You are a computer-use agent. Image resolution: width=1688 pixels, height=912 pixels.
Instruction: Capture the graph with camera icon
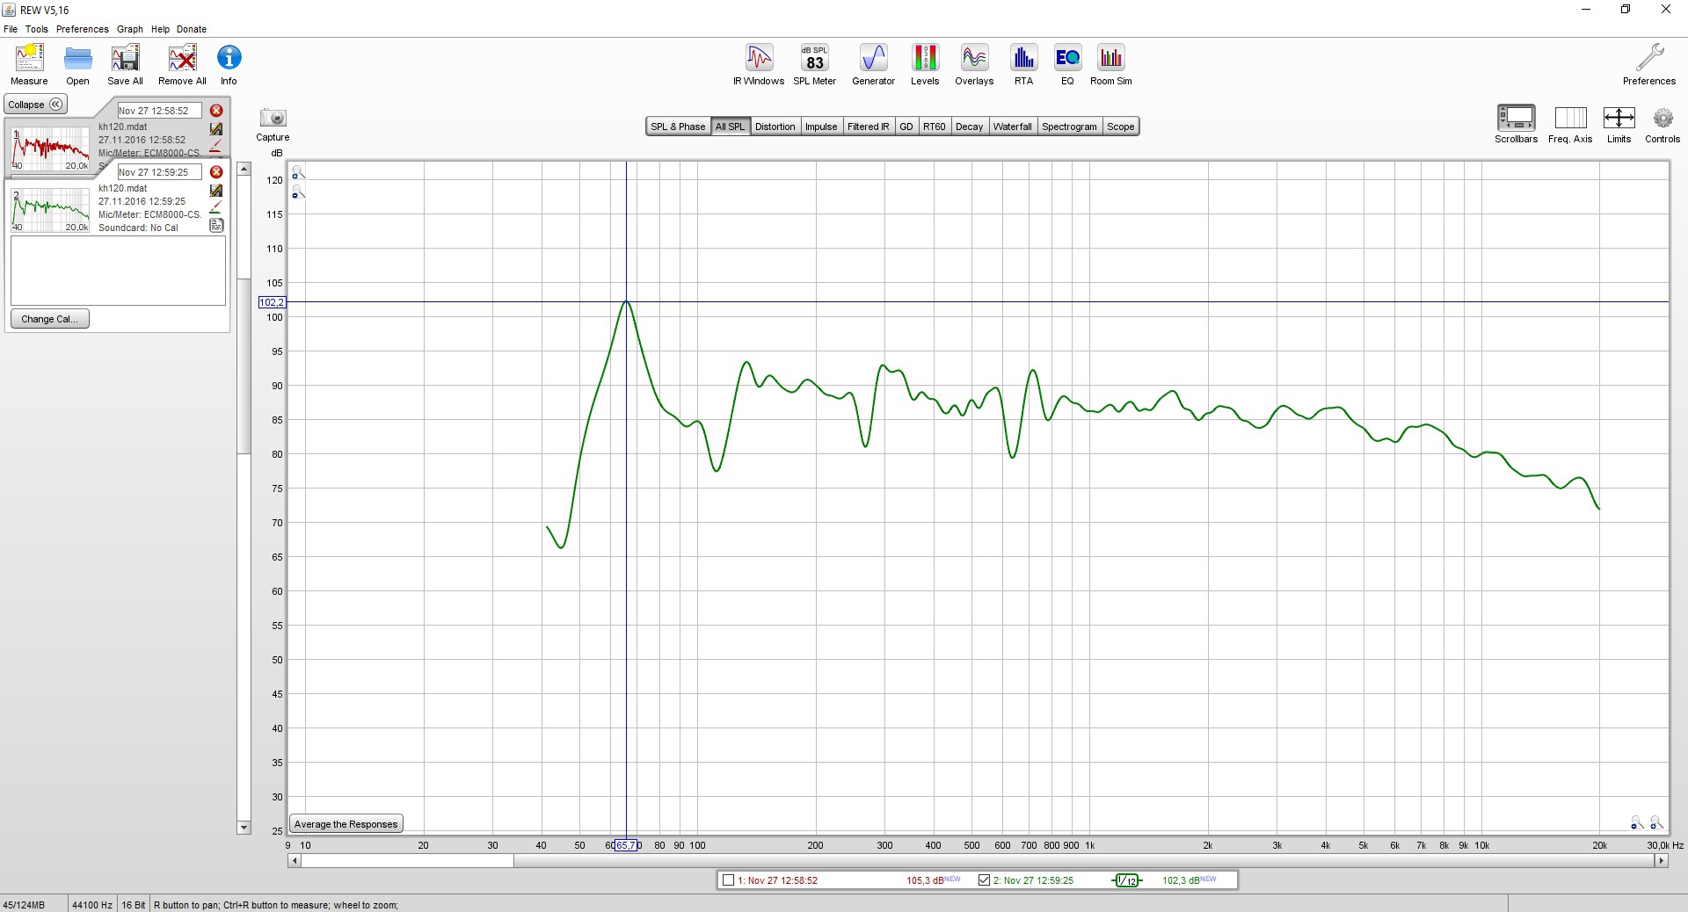point(273,118)
